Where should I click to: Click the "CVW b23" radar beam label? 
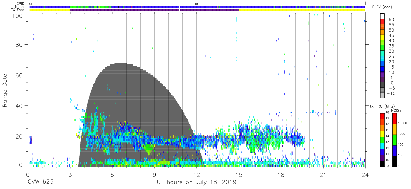pyautogui.click(x=40, y=182)
